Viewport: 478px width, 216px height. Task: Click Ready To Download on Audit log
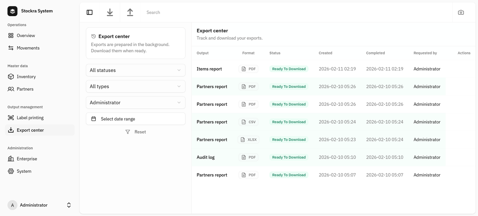pos(289,157)
